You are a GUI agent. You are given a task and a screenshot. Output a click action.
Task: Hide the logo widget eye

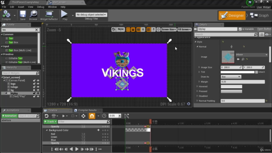click(38, 84)
